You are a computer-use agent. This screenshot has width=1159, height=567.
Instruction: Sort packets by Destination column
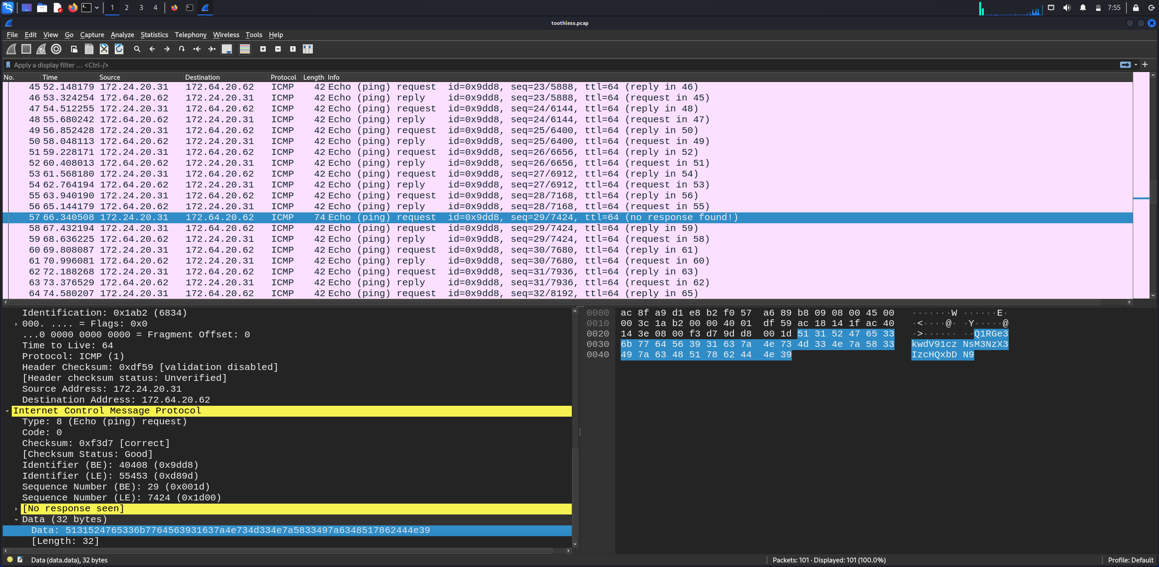[x=226, y=77]
